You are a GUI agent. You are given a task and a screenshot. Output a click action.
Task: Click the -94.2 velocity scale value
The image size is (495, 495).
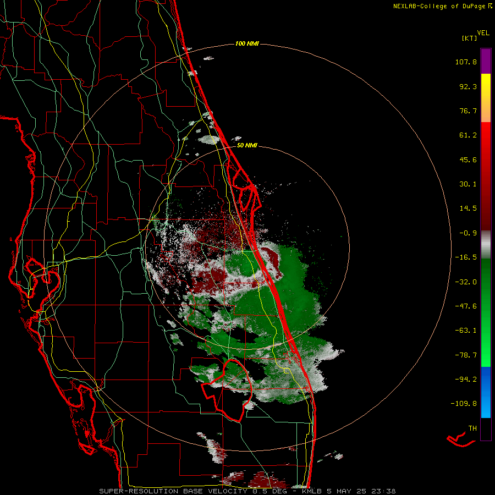coord(466,379)
